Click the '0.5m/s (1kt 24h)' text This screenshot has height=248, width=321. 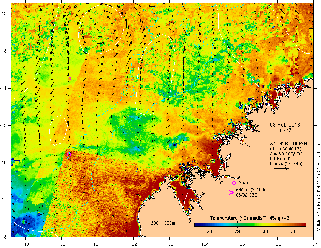[x=286, y=164]
